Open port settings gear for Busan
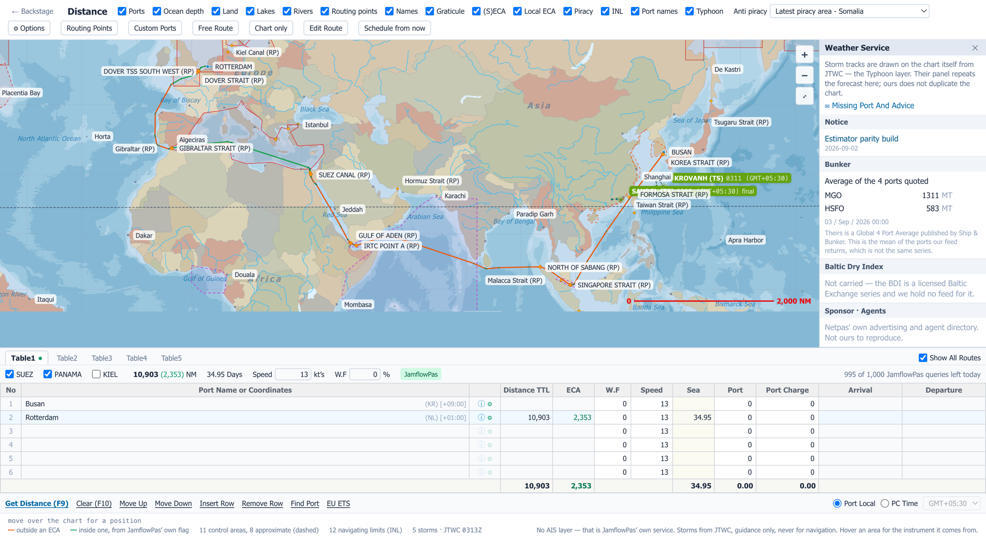 pos(490,404)
